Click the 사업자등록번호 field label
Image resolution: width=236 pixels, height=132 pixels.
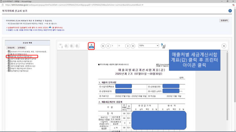coord(106,87)
